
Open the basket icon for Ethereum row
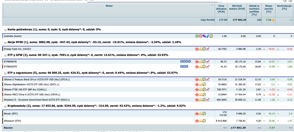click(x=197, y=121)
